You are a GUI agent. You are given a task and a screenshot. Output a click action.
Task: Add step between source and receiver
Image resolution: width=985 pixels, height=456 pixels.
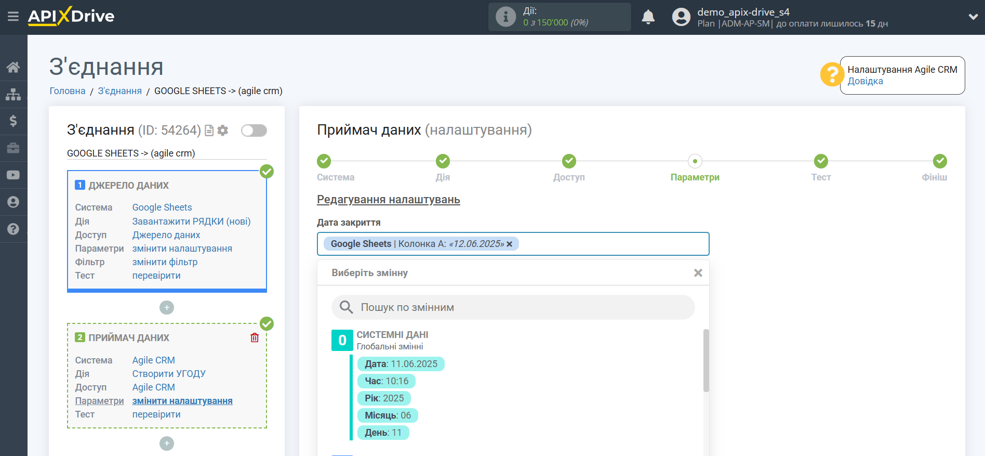[167, 308]
